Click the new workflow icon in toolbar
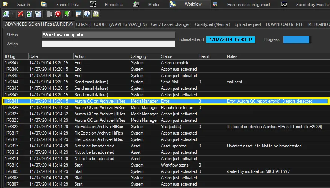This screenshot has width=330, height=188. coord(6,14)
